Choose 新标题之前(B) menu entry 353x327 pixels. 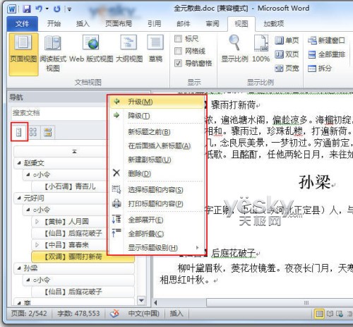click(157, 132)
